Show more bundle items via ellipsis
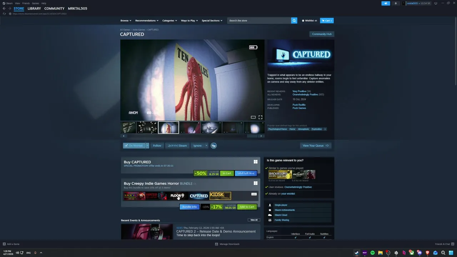The image size is (457, 257). click(254, 194)
